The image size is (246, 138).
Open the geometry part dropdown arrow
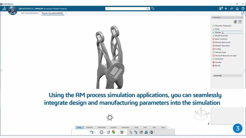105,132
